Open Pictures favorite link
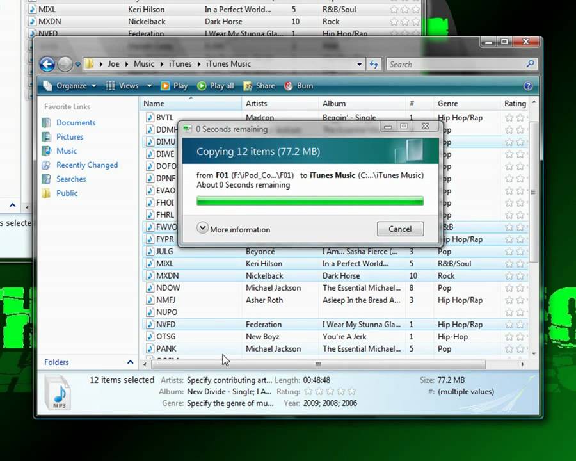This screenshot has width=576, height=461. [70, 137]
